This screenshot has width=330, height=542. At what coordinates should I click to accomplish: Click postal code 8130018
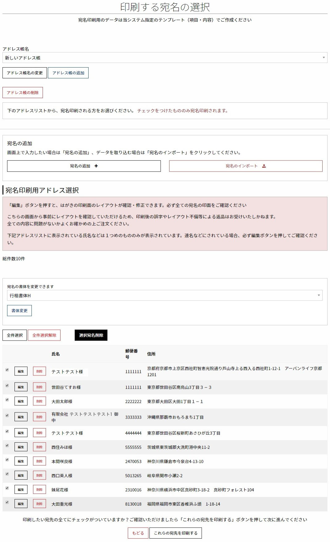pos(133,504)
